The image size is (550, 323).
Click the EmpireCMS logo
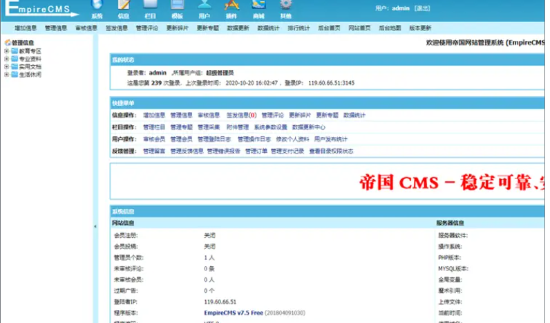41,8
